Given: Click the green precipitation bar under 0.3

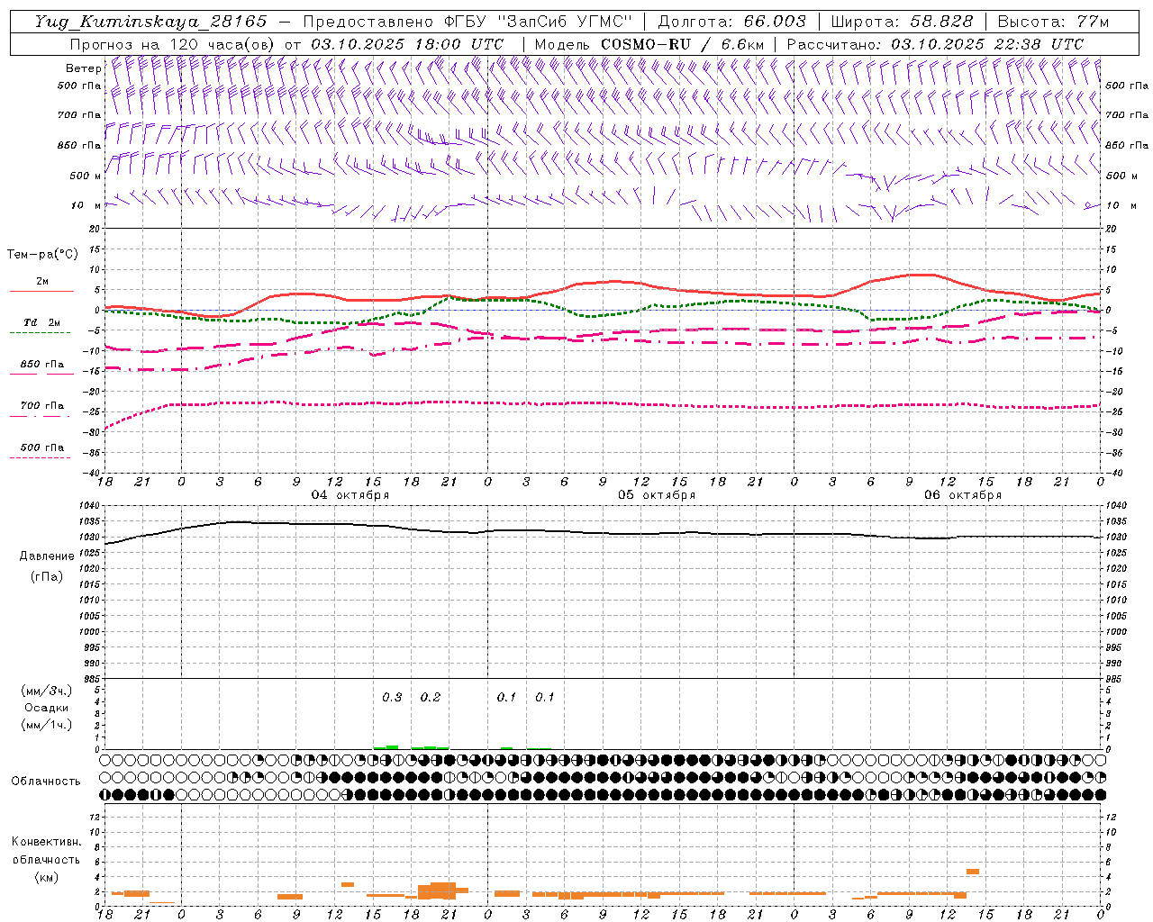Looking at the screenshot, I should click(x=392, y=746).
